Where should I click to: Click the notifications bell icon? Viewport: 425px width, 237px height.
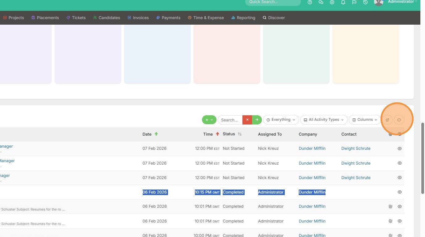(x=343, y=2)
